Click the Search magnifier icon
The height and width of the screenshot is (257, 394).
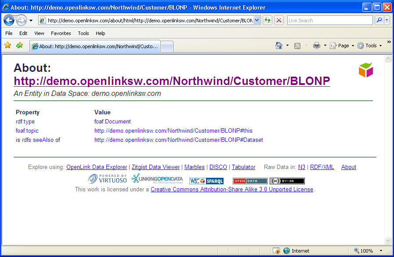379,21
